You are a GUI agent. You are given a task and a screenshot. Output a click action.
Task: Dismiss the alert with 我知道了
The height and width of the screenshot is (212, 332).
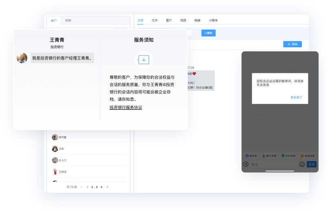296,97
